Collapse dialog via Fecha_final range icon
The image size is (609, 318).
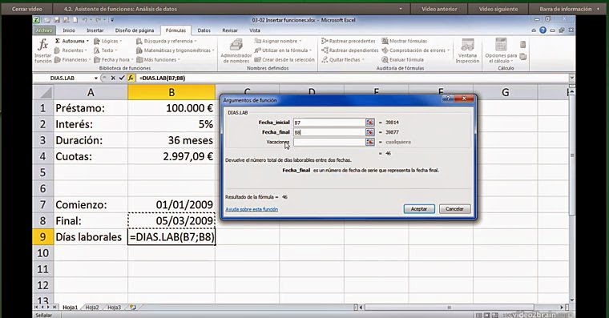(369, 132)
